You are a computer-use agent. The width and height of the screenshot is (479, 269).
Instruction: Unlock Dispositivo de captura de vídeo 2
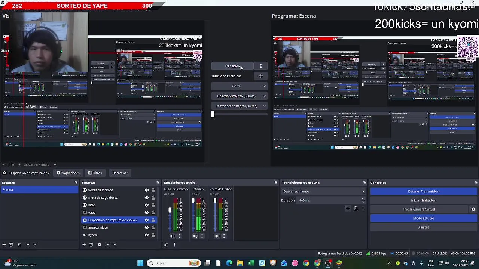click(153, 220)
